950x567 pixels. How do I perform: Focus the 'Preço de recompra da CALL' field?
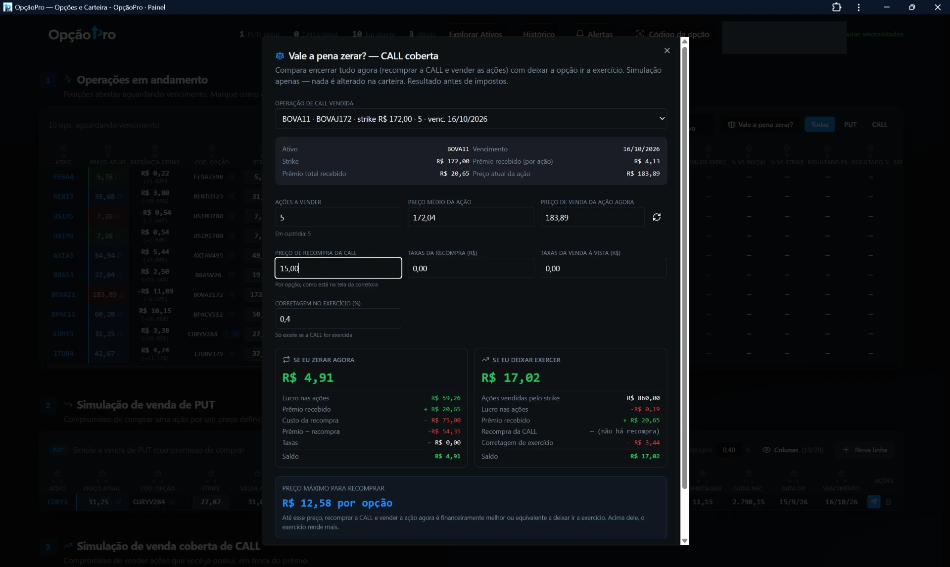point(338,268)
